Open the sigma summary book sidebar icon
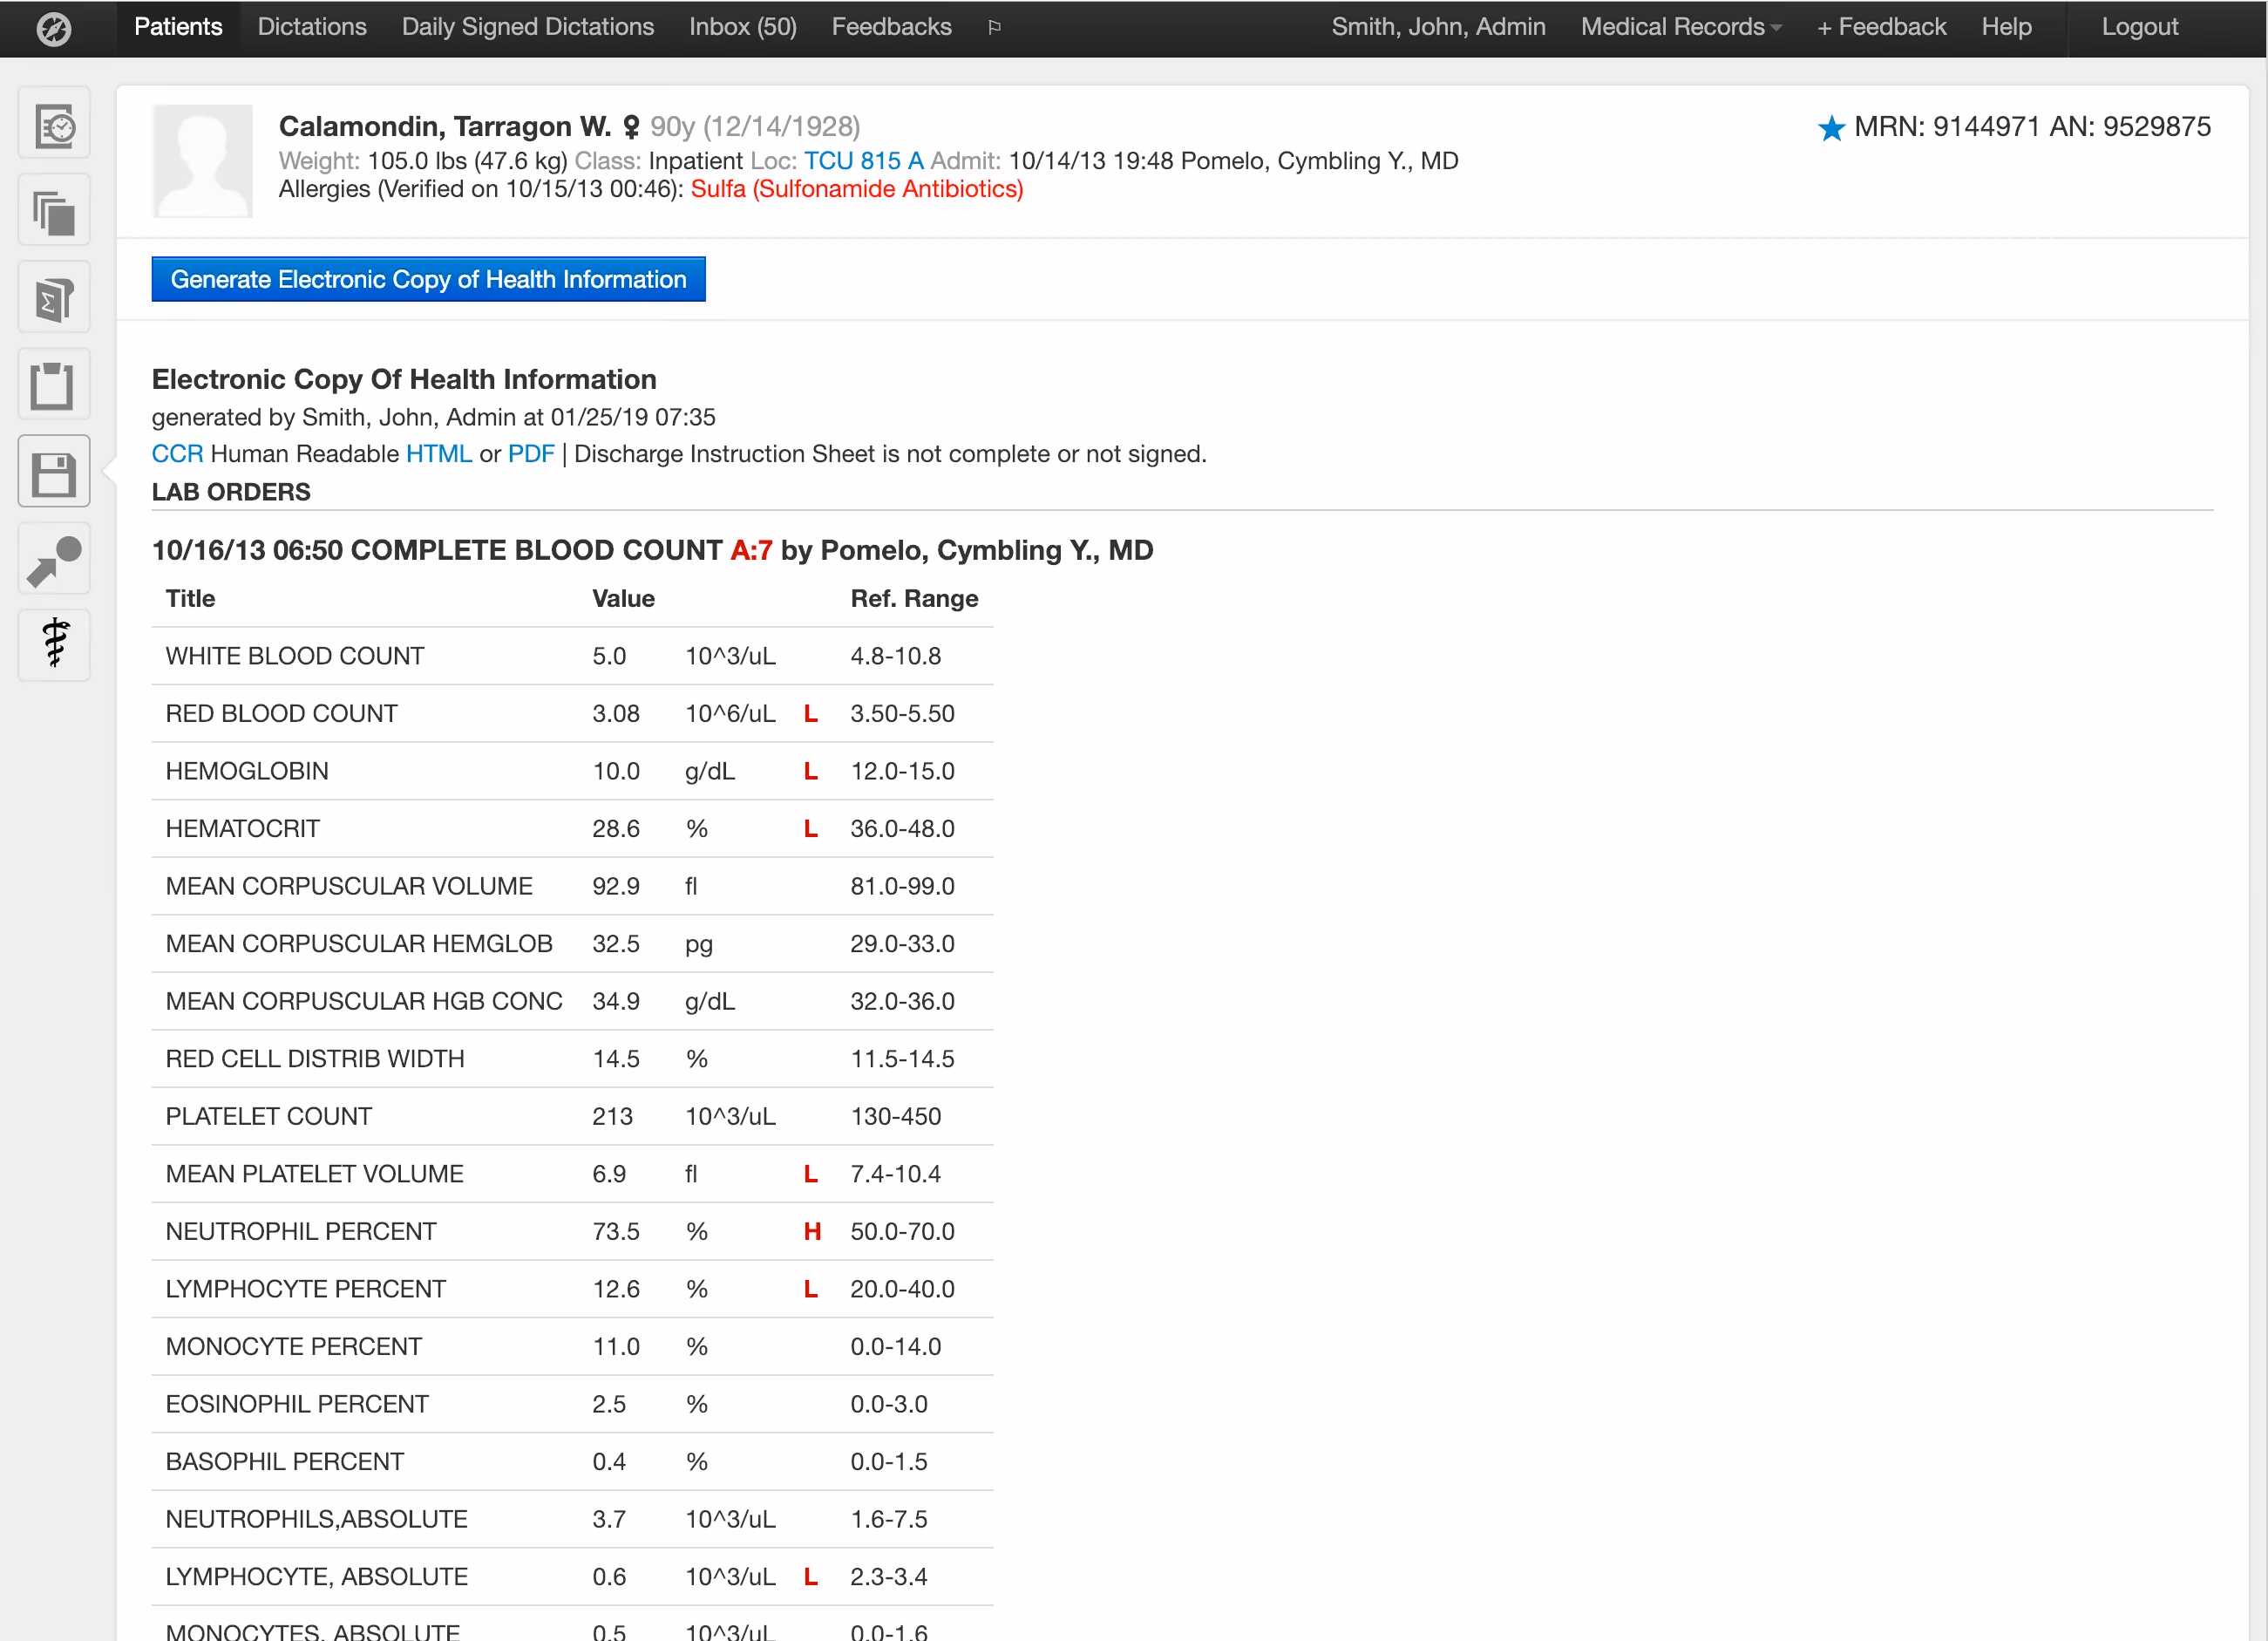This screenshot has width=2268, height=1641. point(54,299)
